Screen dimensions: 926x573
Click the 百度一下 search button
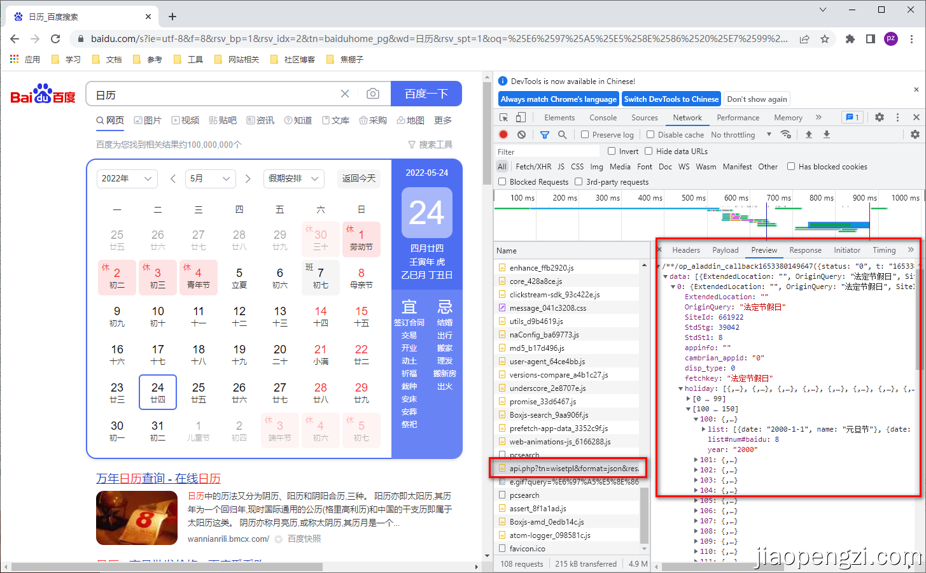coord(426,94)
